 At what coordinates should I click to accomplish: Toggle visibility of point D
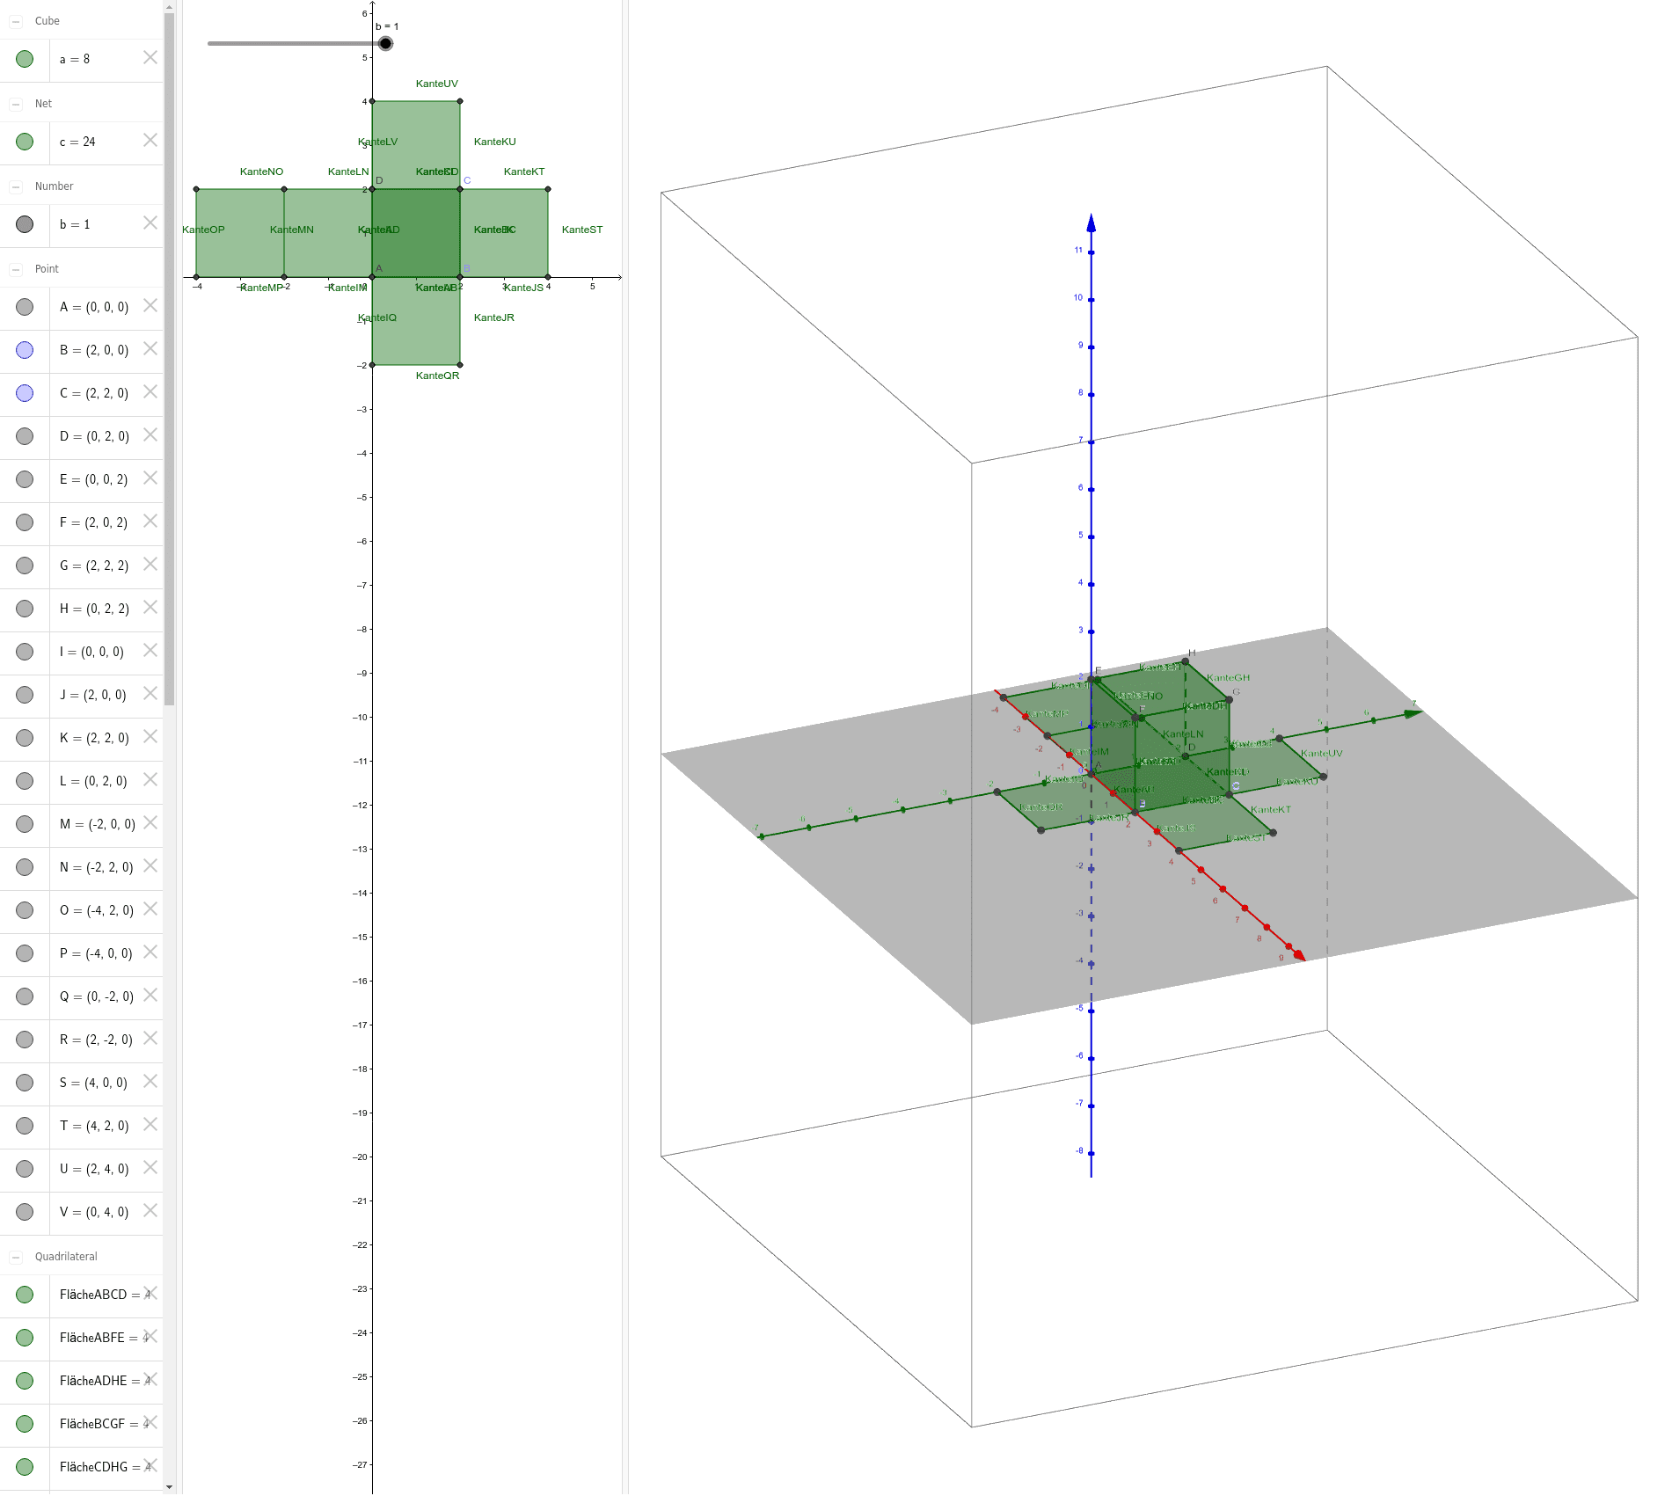(x=25, y=436)
